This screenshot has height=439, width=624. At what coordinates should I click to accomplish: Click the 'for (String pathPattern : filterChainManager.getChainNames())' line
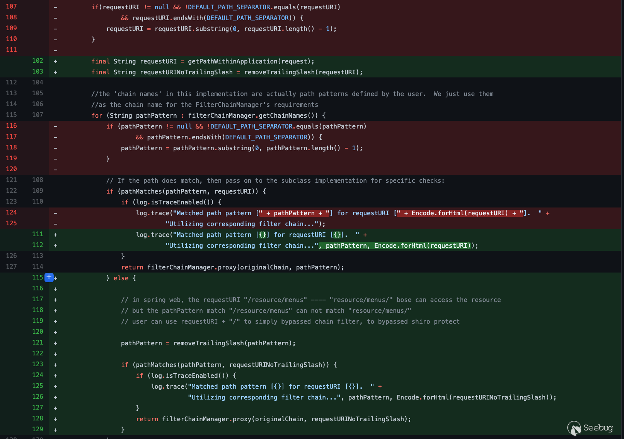208,115
